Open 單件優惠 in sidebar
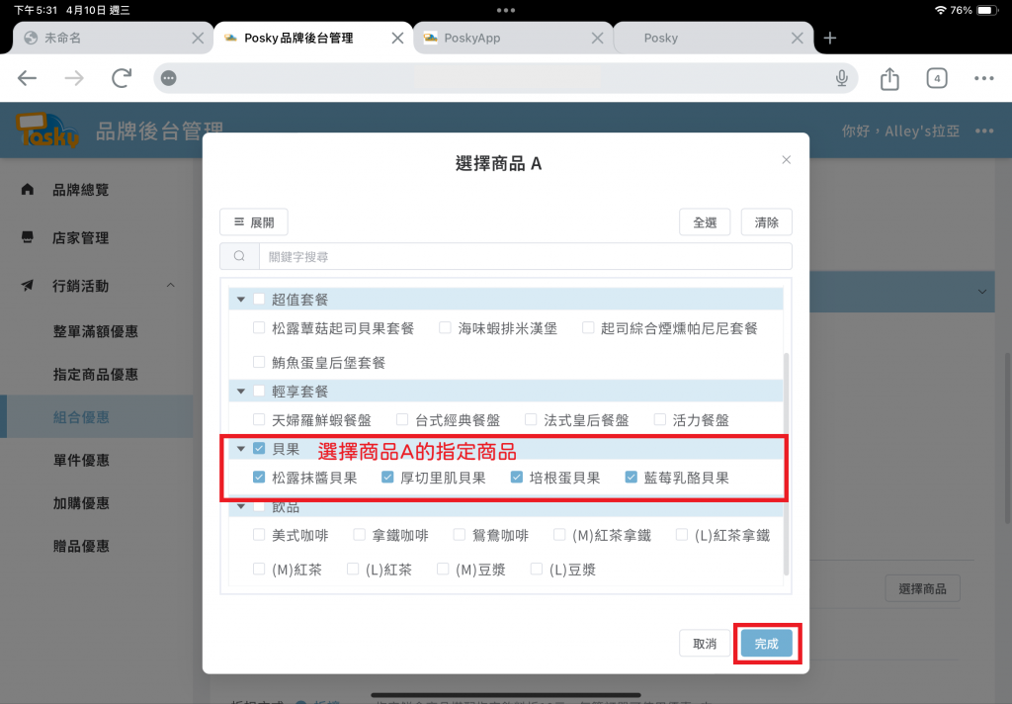Image resolution: width=1012 pixels, height=704 pixels. (81, 460)
